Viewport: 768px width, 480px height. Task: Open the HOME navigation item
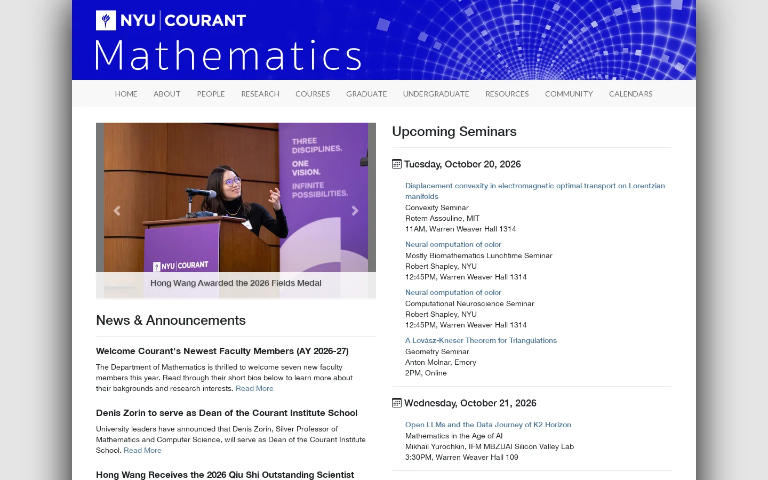(x=126, y=94)
